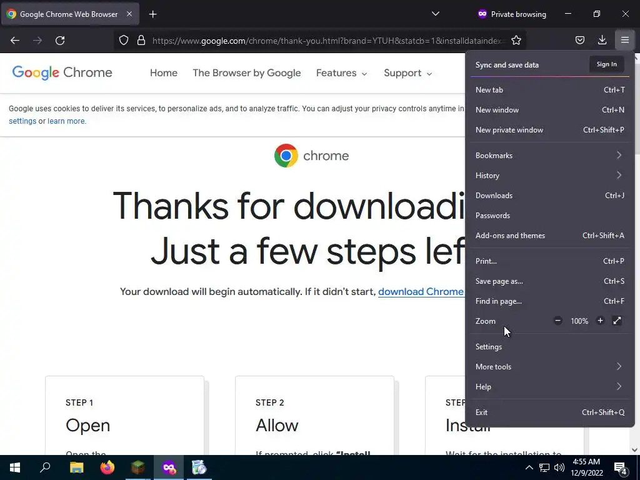Bookmark this page with the star
This screenshot has height=480, width=640.
(x=516, y=40)
